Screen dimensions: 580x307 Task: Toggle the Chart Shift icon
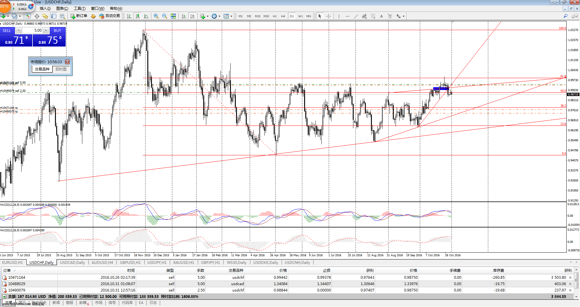(x=192, y=16)
